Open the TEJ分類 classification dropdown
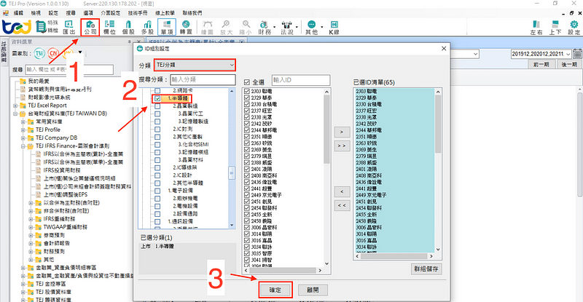The image size is (583, 302). tap(195, 65)
